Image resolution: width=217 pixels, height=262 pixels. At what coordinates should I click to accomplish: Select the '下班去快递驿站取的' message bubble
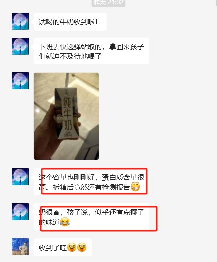coord(91,51)
